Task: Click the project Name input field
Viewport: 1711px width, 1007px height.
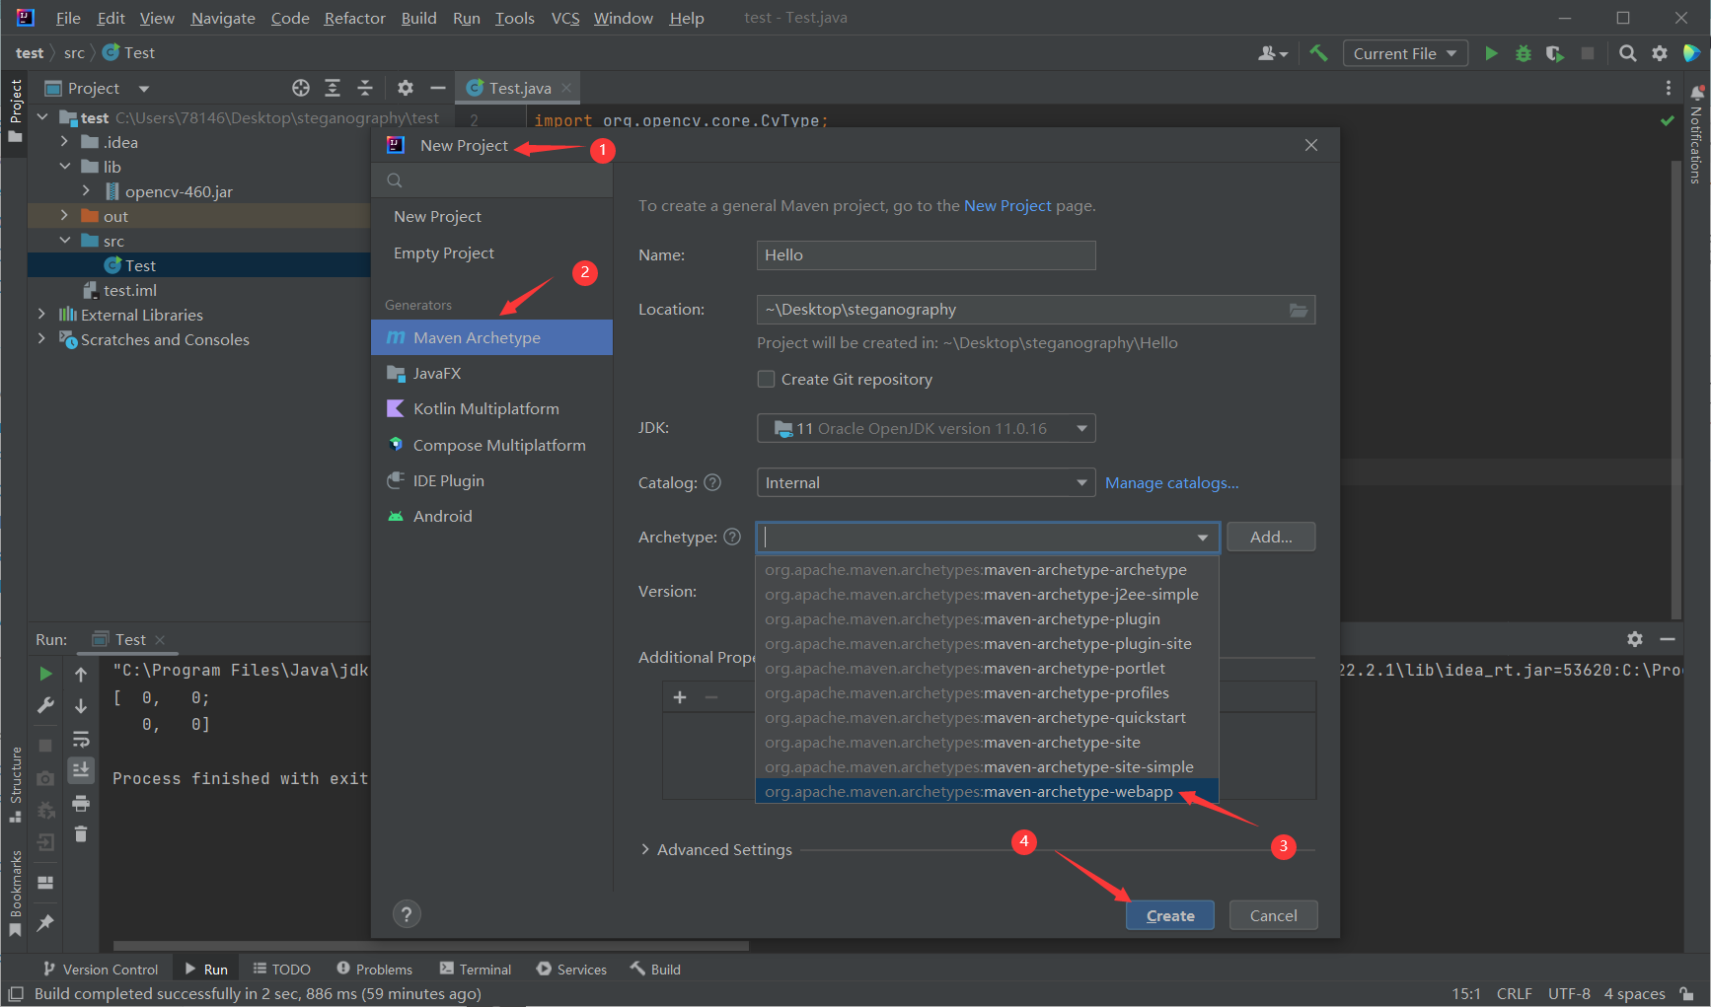Action: tap(926, 255)
